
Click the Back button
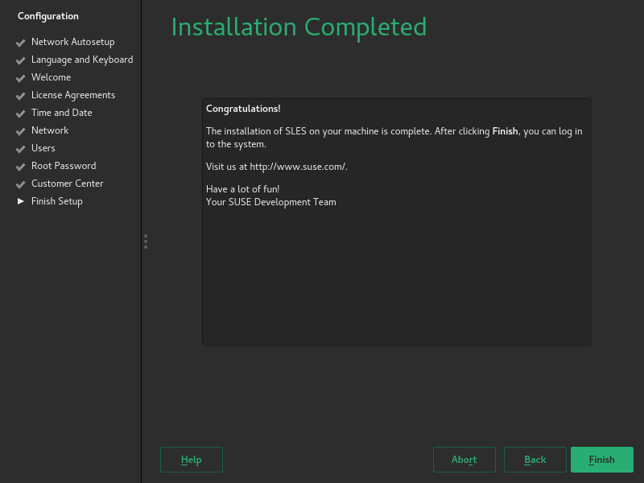[x=535, y=460]
